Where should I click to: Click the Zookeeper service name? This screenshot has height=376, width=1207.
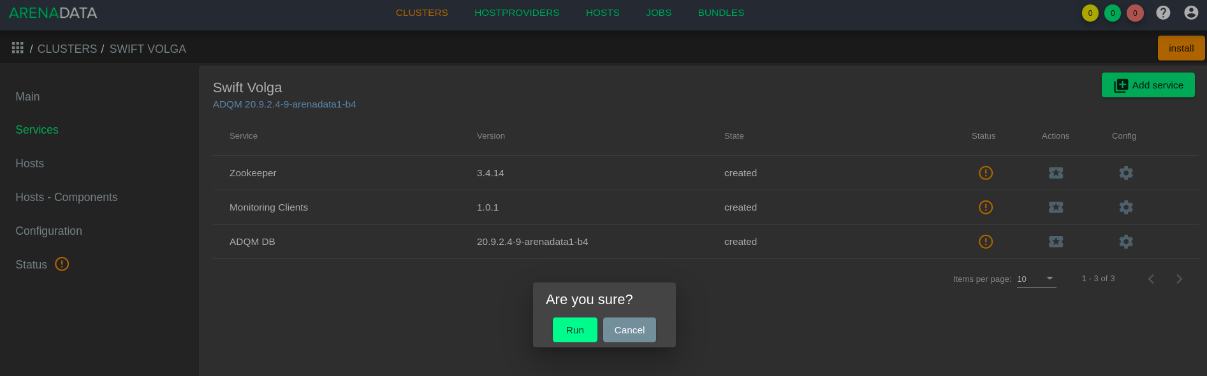[253, 173]
